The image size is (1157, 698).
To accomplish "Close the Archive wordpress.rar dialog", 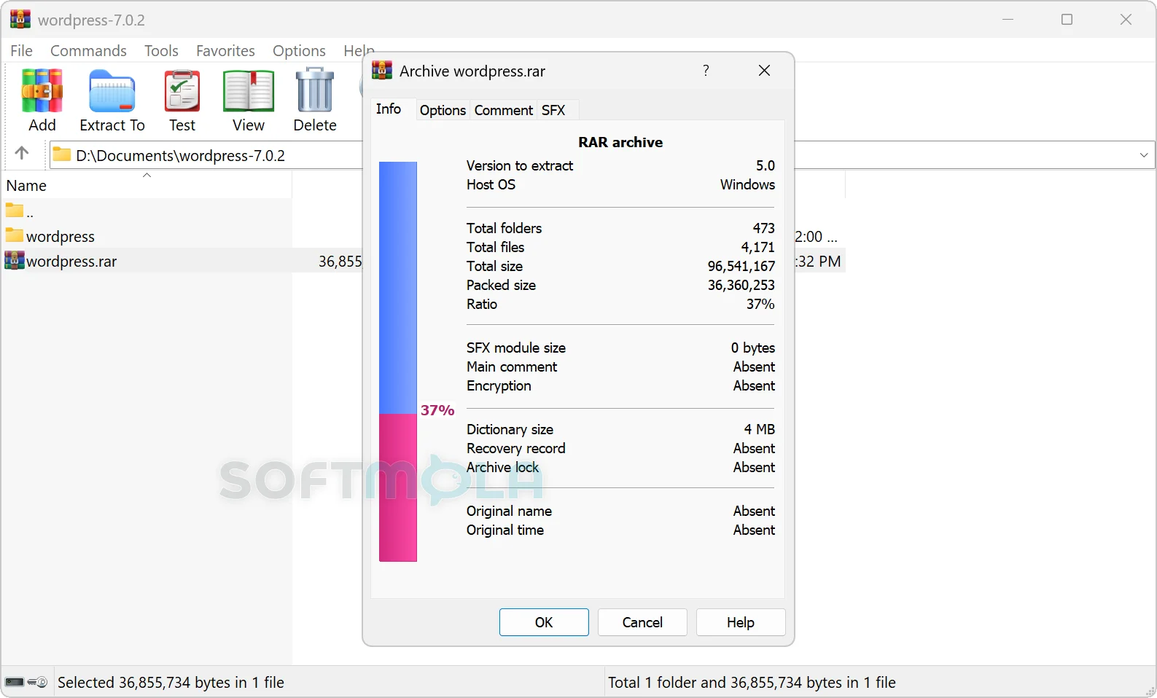I will [x=764, y=71].
